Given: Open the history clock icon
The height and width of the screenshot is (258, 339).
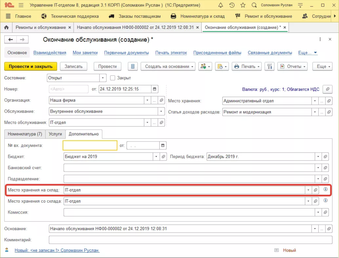Looking at the screenshot, I should [x=232, y=5].
